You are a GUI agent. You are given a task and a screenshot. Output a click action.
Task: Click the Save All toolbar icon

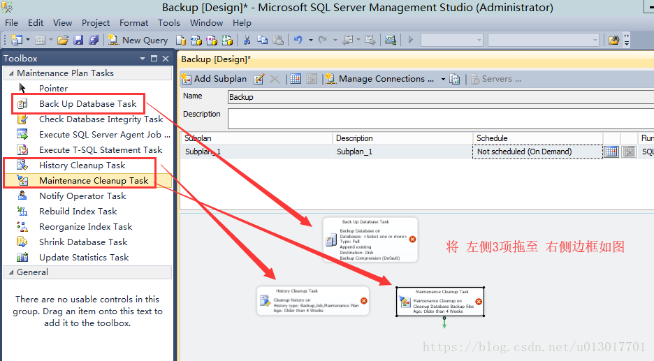coord(94,40)
